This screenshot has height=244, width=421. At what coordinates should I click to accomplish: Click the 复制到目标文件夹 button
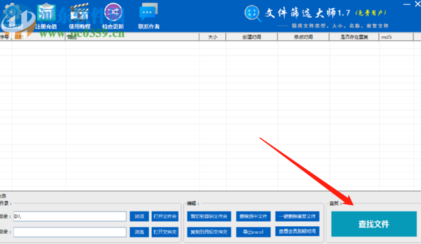(209, 232)
